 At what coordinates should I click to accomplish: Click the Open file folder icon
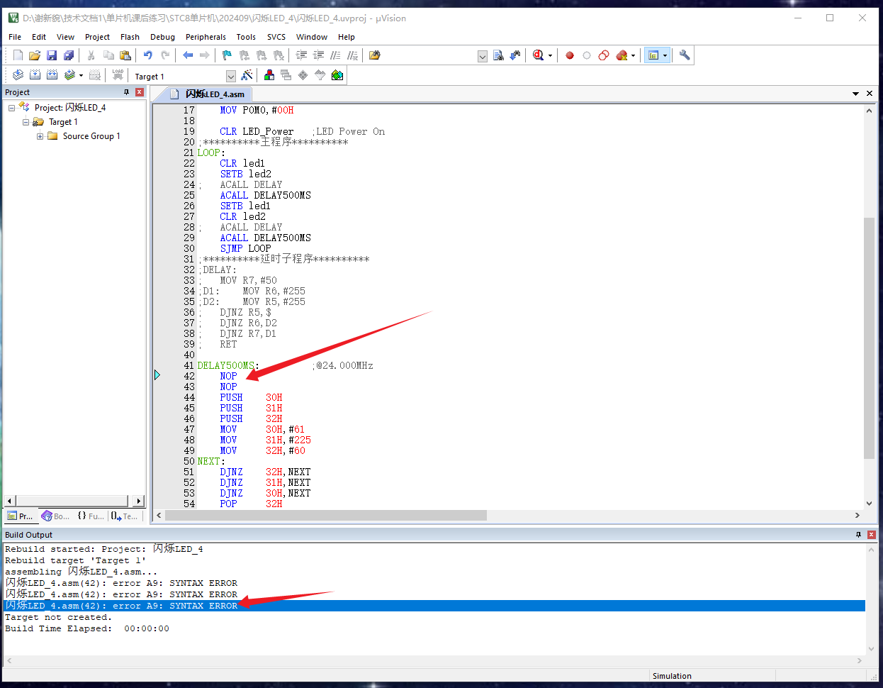click(35, 55)
